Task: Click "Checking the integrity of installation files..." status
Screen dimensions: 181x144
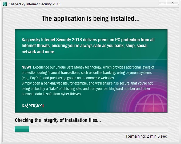Action: pyautogui.click(x=58, y=120)
